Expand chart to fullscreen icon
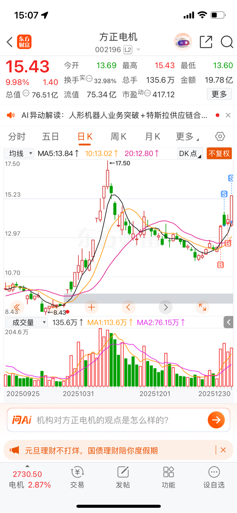 point(202,307)
